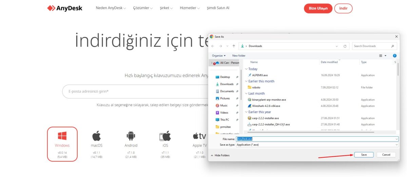Open the Save as type combo box

click(317, 145)
